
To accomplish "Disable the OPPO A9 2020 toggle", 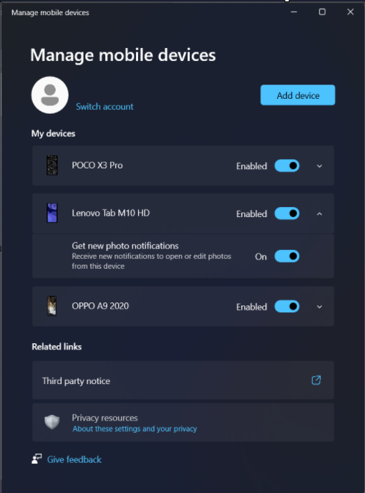I will tap(287, 307).
